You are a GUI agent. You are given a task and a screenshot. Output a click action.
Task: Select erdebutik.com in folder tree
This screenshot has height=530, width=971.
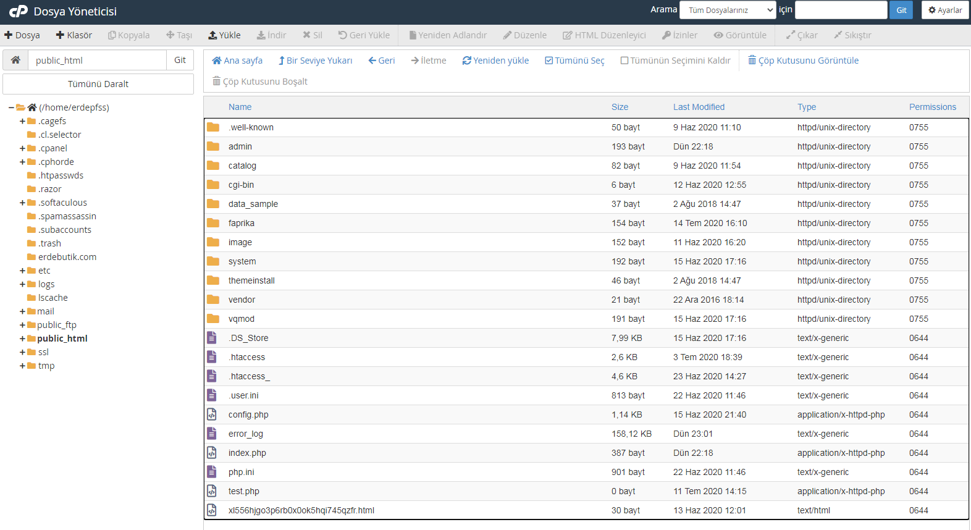click(x=67, y=257)
